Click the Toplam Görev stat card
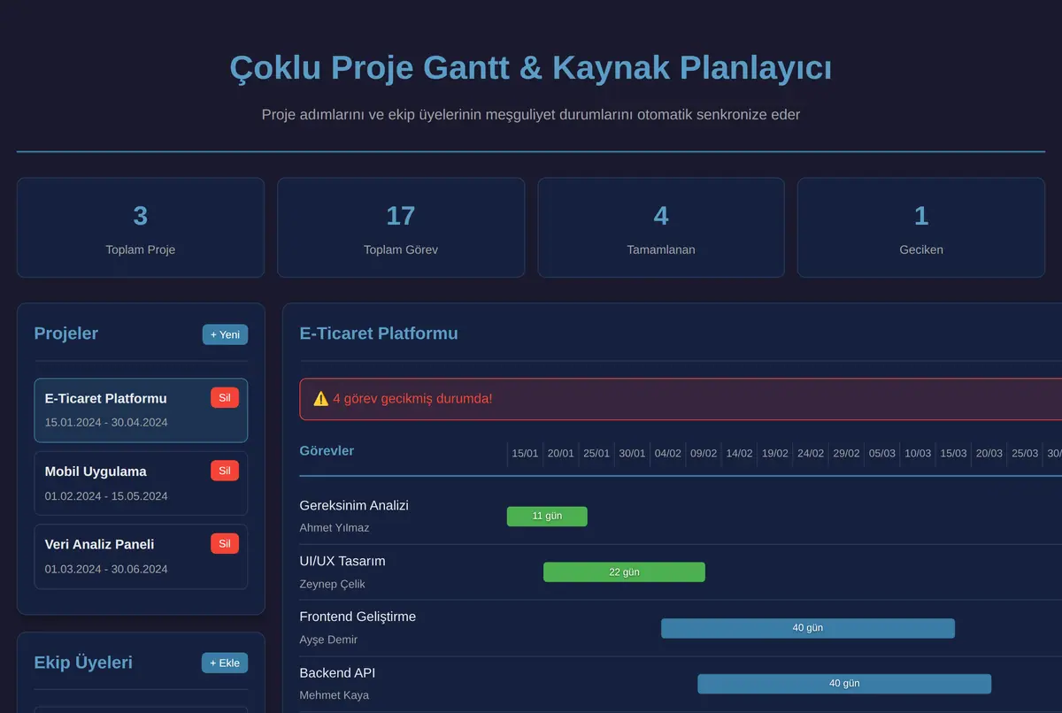Viewport: 1062px width, 713px height. 401,227
